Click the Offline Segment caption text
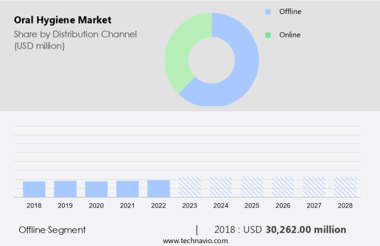The width and height of the screenshot is (380, 246). coord(52,230)
